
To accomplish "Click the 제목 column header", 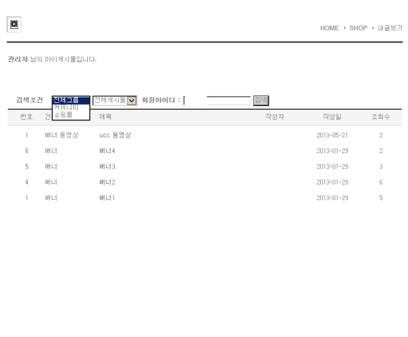I will [x=105, y=117].
